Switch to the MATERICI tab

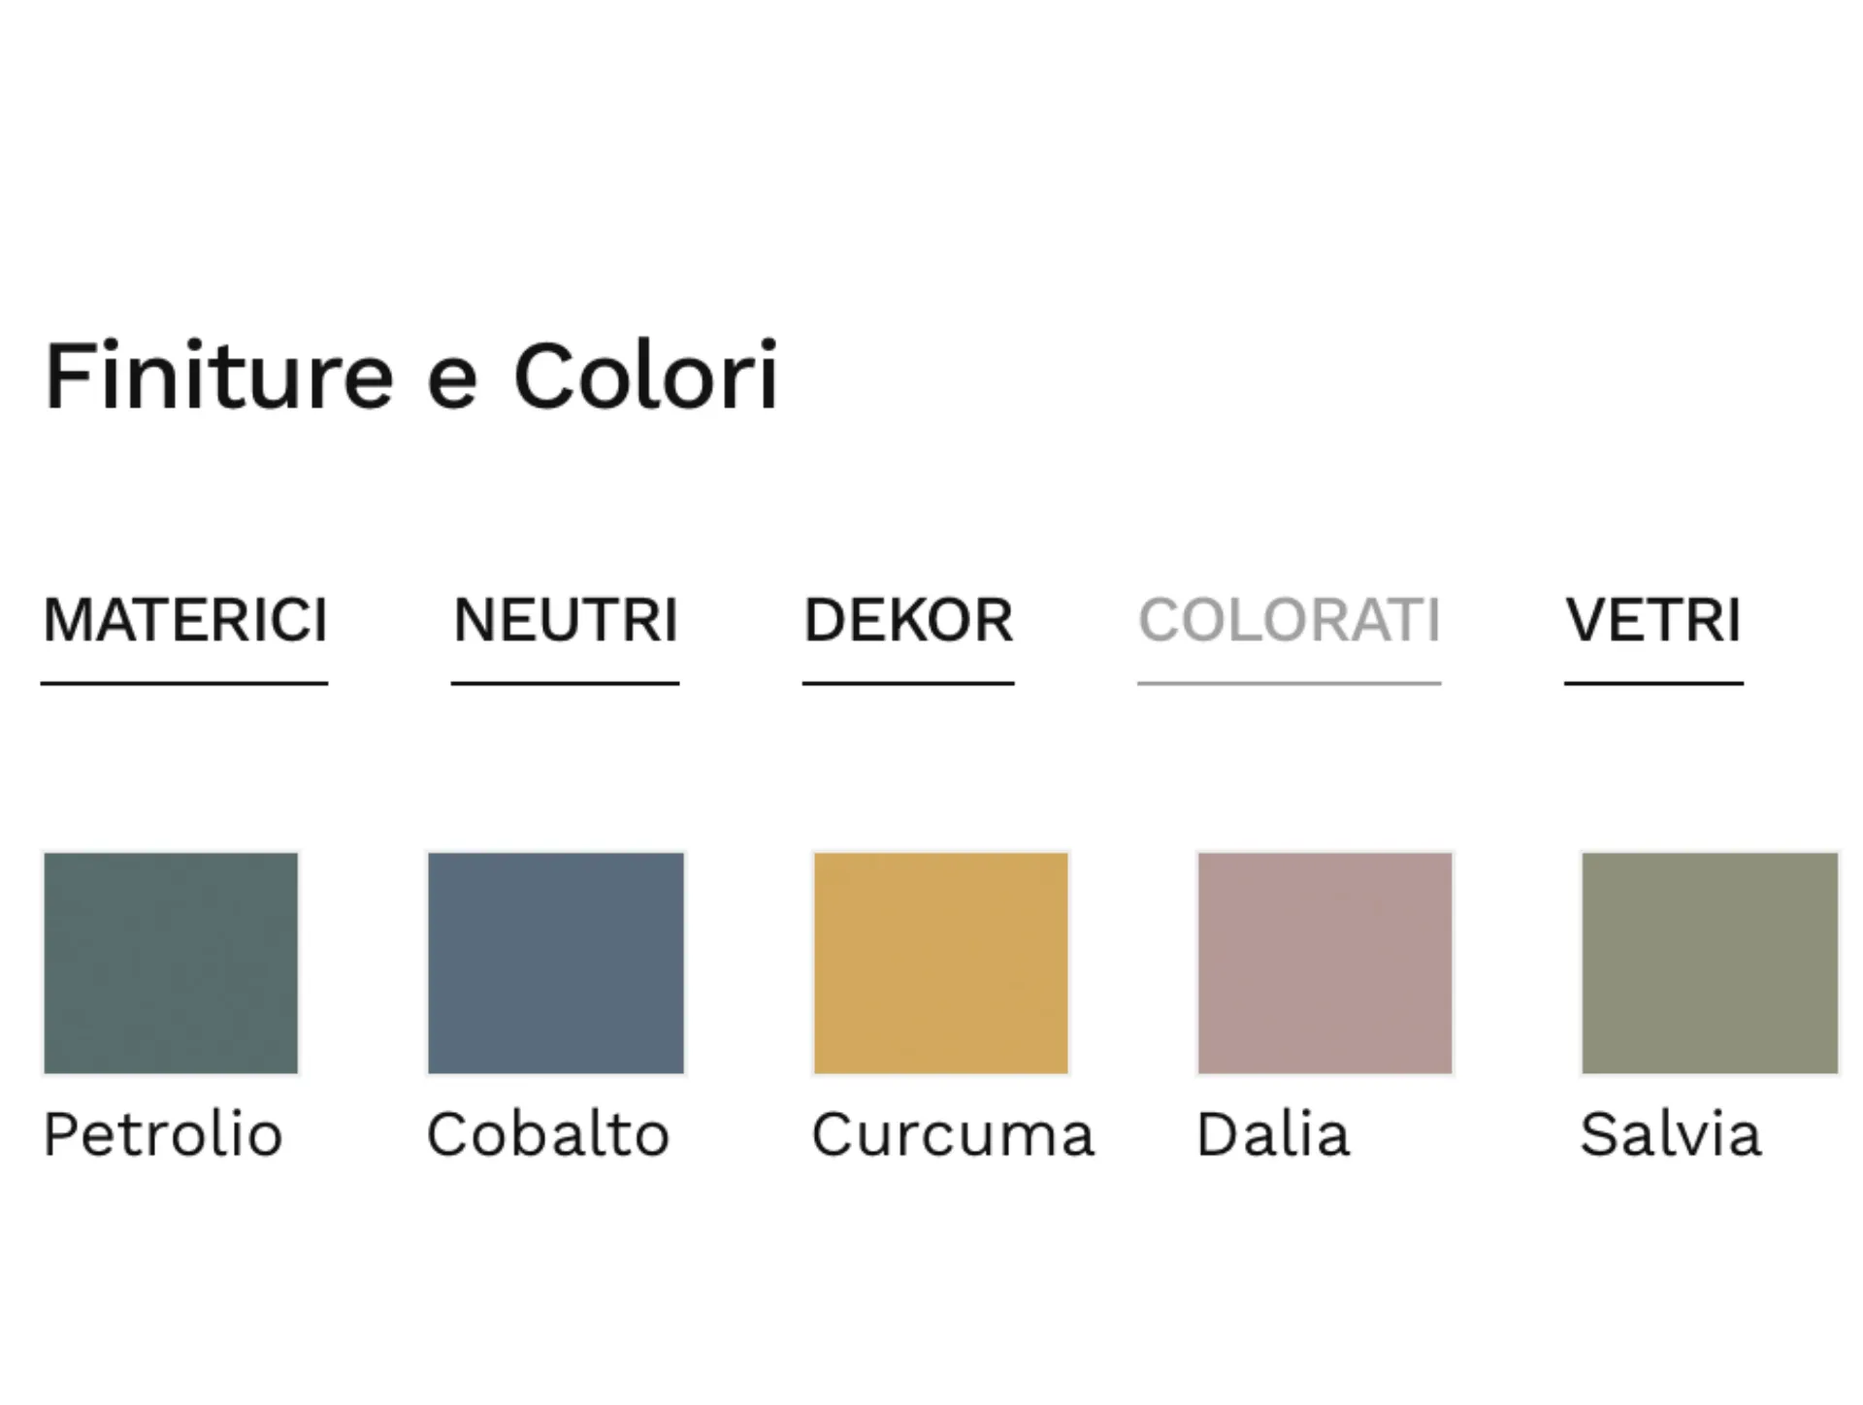click(185, 620)
